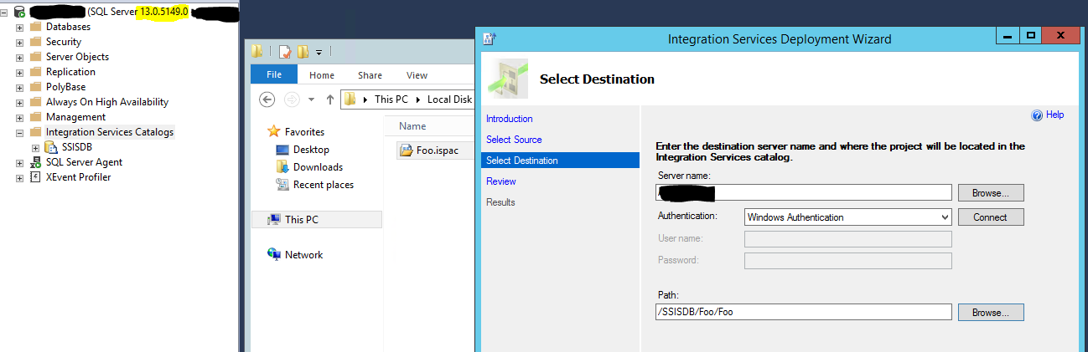Go to the Review wizard step
This screenshot has width=1088, height=352.
(501, 181)
